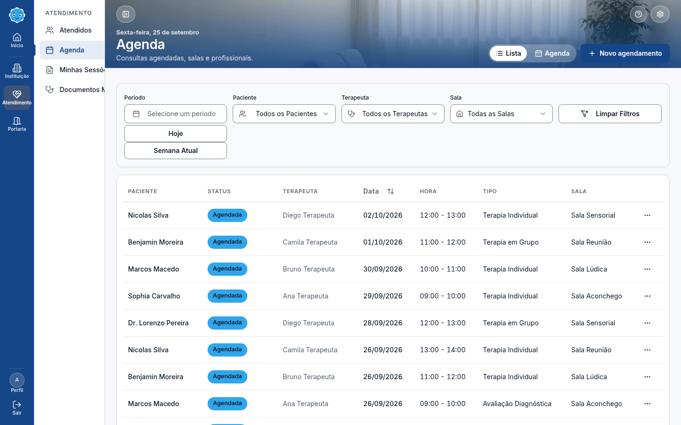Click the Terapeuta column header
Screen dimensions: 681x425
300,191
